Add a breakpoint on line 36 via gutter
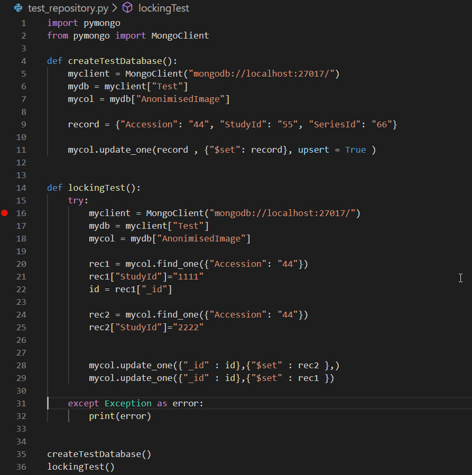The width and height of the screenshot is (472, 475). [4, 467]
